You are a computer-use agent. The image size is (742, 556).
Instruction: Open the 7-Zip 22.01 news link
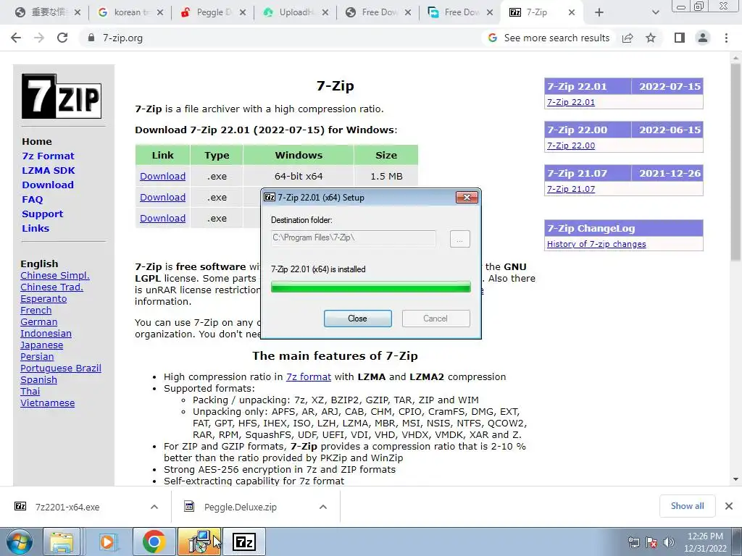[x=571, y=102]
